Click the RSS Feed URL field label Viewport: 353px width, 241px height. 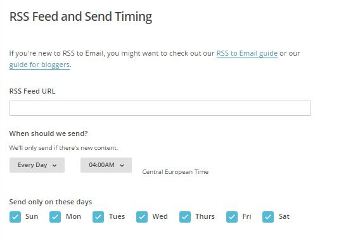[32, 91]
